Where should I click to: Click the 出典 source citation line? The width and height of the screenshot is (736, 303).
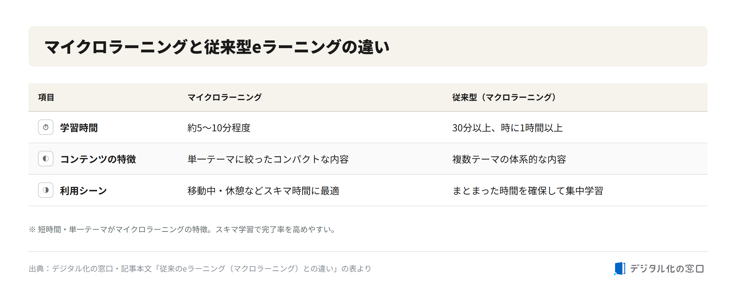(200, 269)
